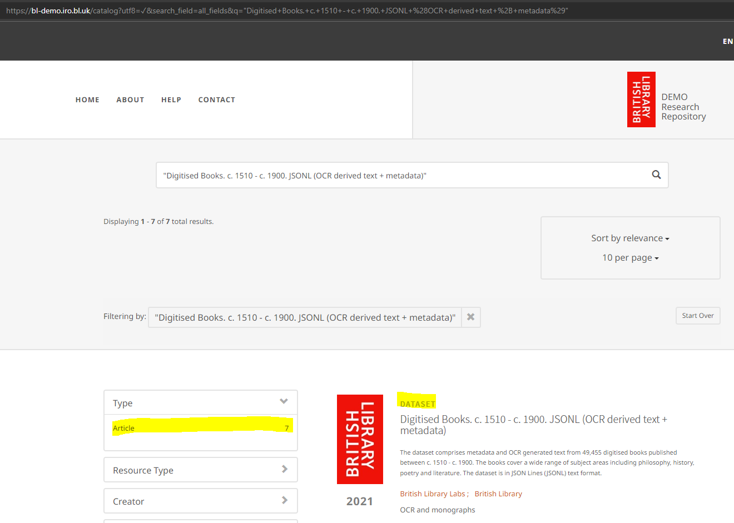Viewport: 734px width, 523px height.
Task: Filter results by Article type
Action: pyautogui.click(x=123, y=429)
